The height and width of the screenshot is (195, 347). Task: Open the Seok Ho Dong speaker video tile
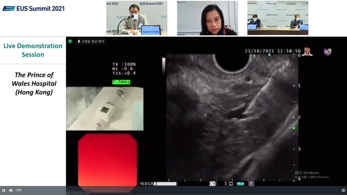click(x=137, y=18)
